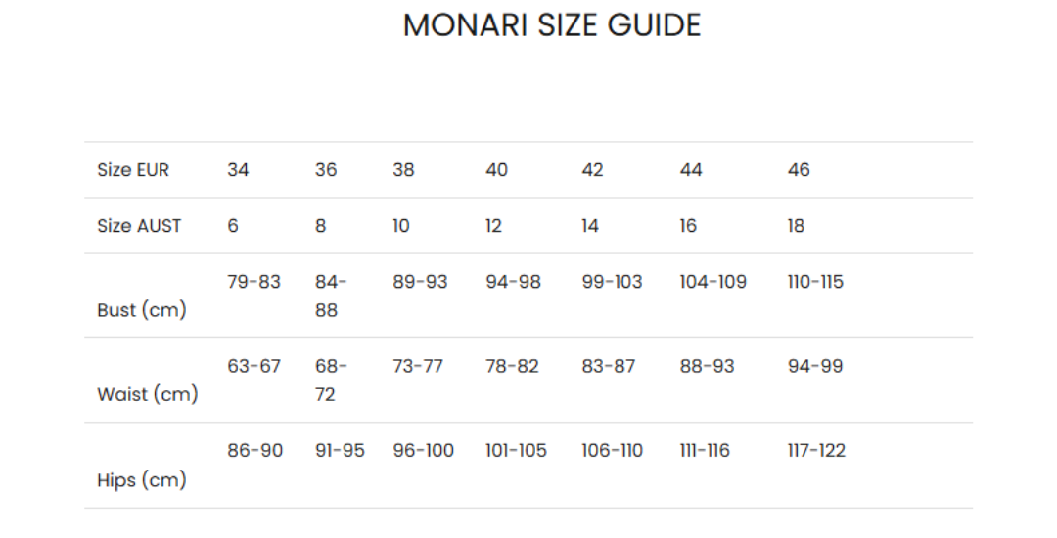The height and width of the screenshot is (538, 1057).
Task: Click the bust value 110-115
Action: (x=815, y=282)
